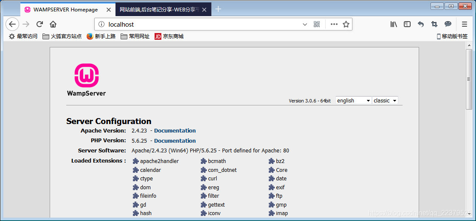The image size is (476, 221).
Task: Click the filter extension entry
Action: (x=210, y=196)
